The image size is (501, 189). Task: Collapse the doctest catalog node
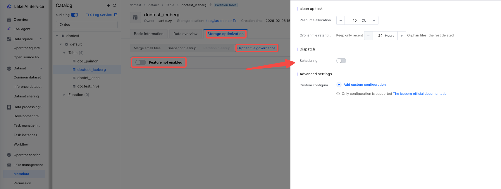point(57,36)
